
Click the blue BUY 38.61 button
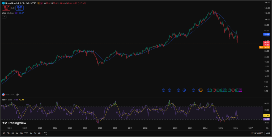pos(20,8)
